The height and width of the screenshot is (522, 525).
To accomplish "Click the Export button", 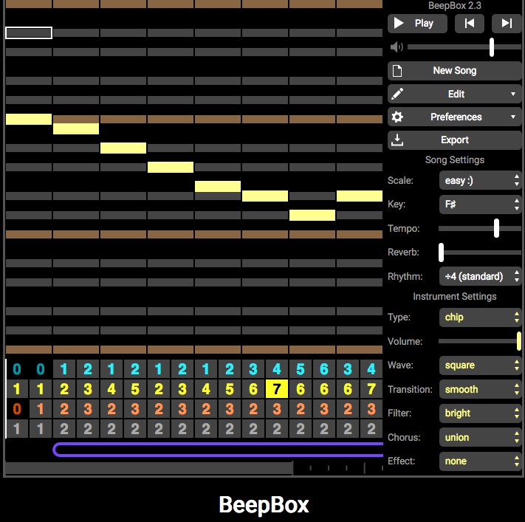I will [454, 140].
